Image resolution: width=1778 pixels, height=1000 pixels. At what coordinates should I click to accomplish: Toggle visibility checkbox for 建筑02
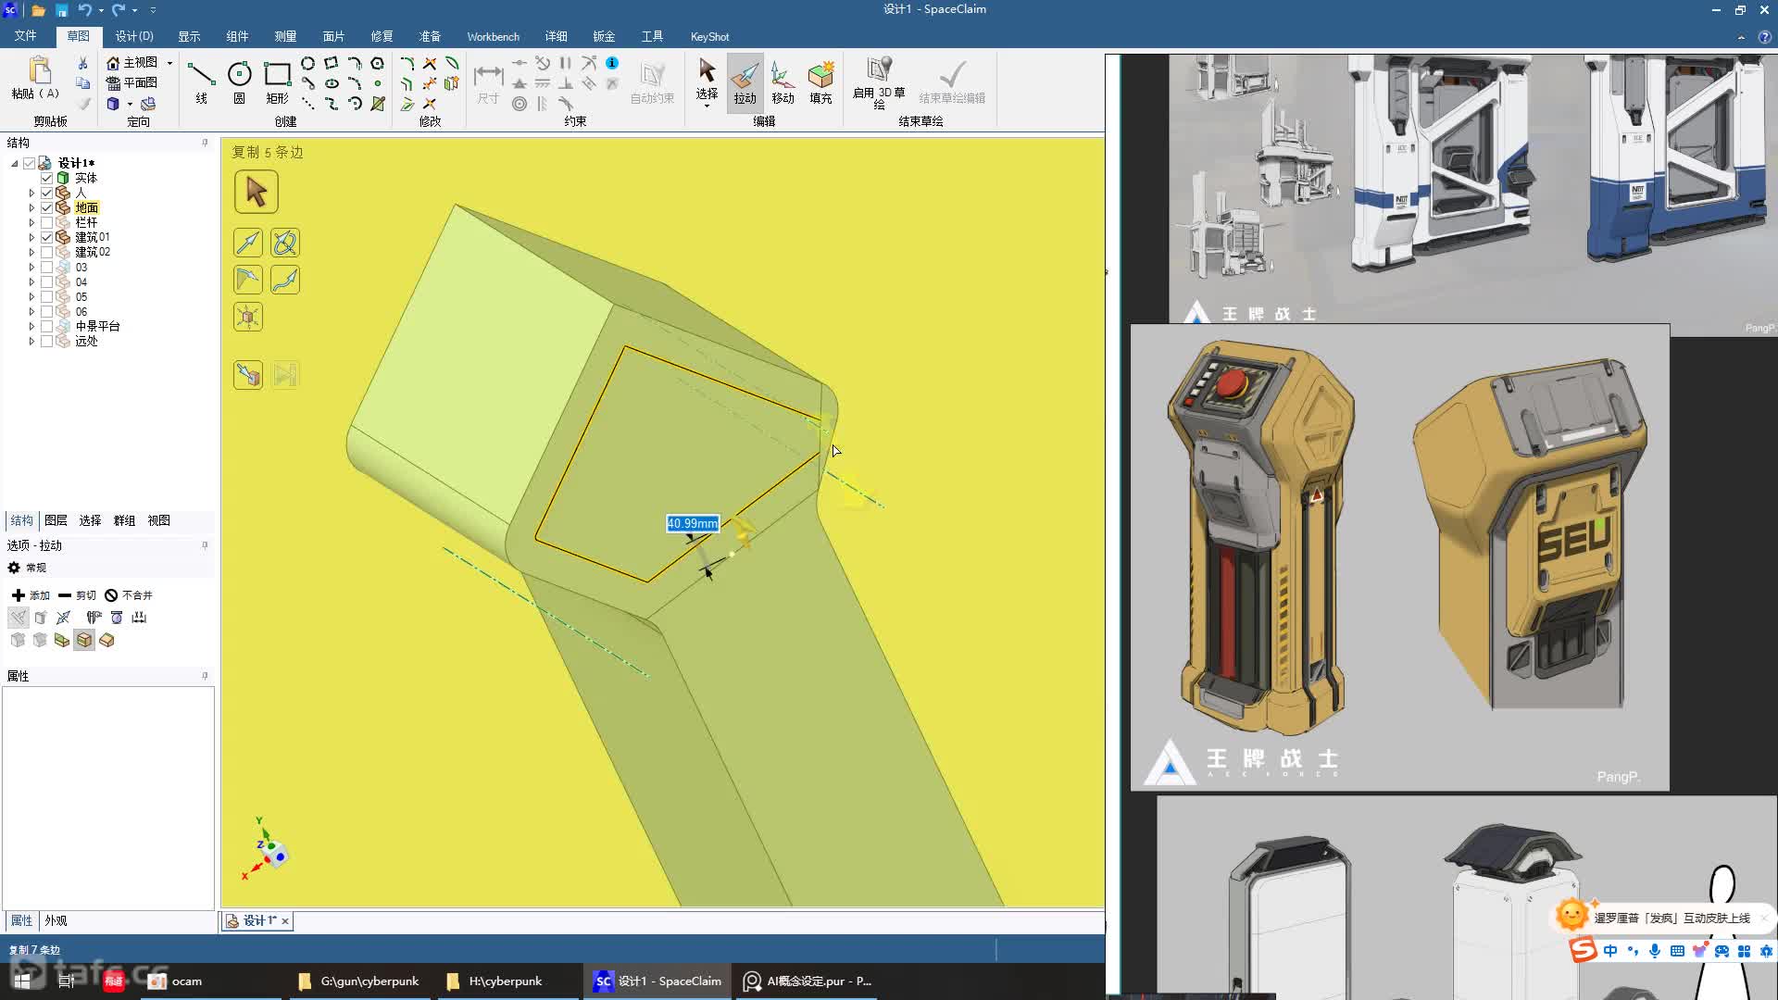46,252
